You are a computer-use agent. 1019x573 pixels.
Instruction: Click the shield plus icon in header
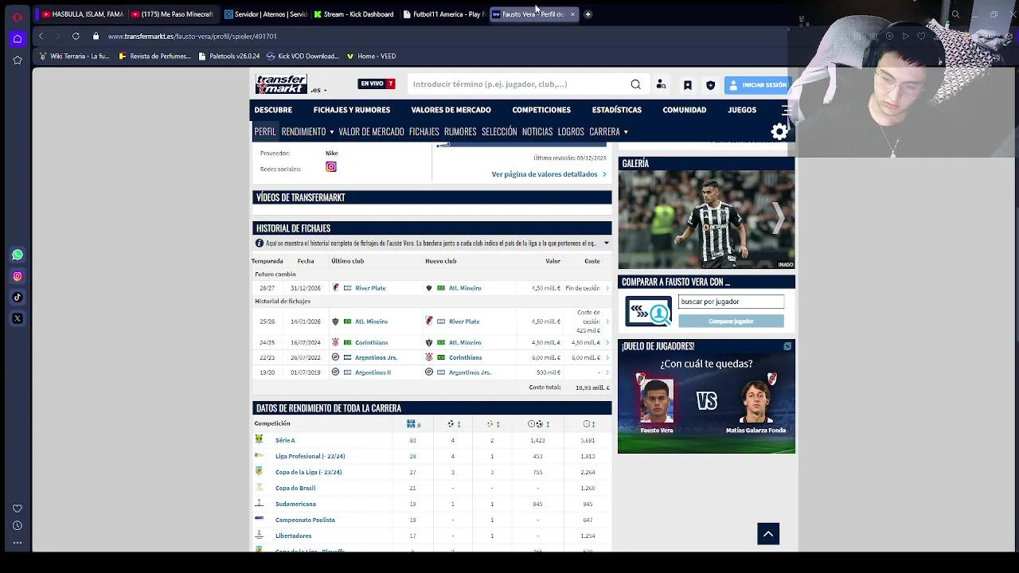click(710, 85)
